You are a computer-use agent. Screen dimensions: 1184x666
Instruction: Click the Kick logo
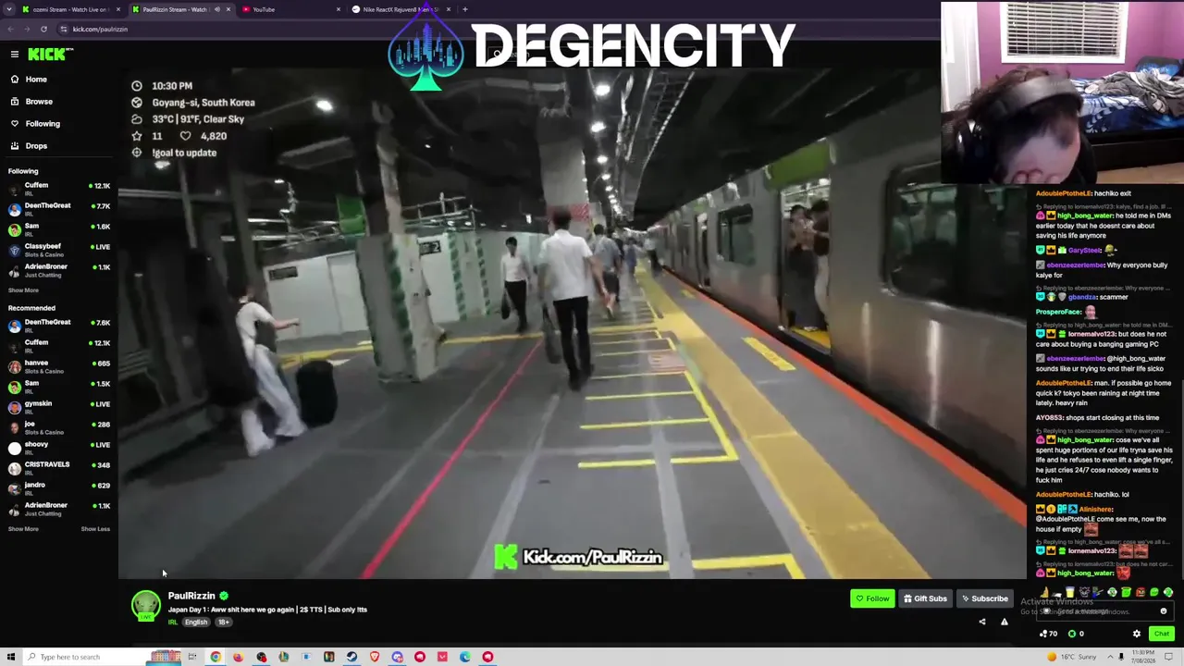coord(50,55)
